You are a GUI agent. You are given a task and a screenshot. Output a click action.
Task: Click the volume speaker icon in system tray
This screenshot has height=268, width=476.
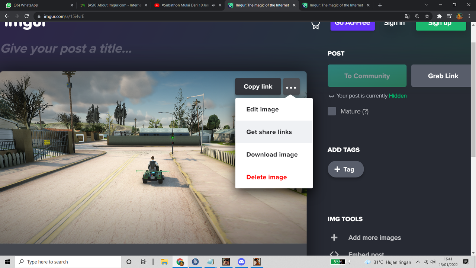point(432,262)
